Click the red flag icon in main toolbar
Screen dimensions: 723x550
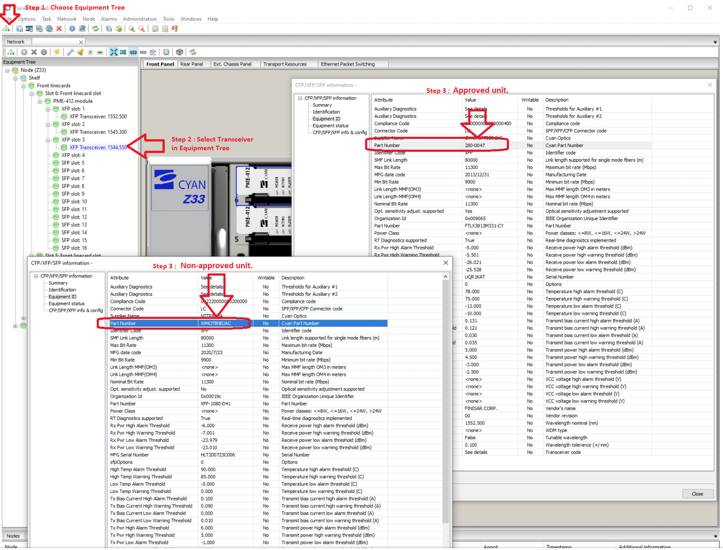coord(175,28)
